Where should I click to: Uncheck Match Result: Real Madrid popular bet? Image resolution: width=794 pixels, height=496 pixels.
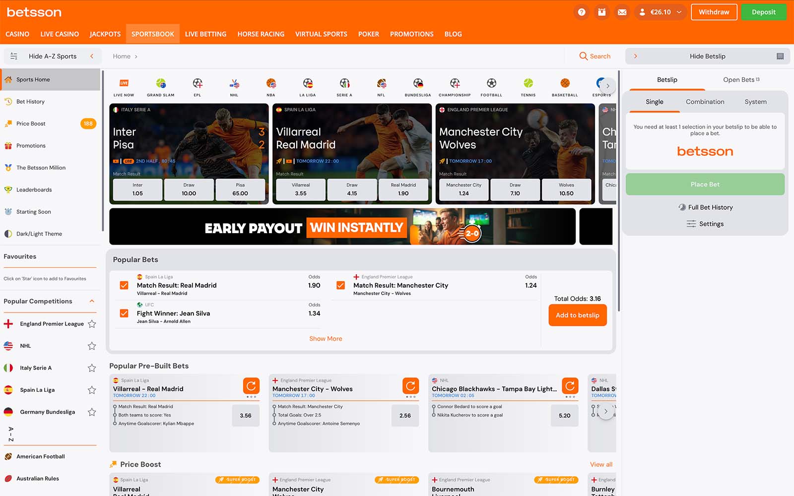124,285
